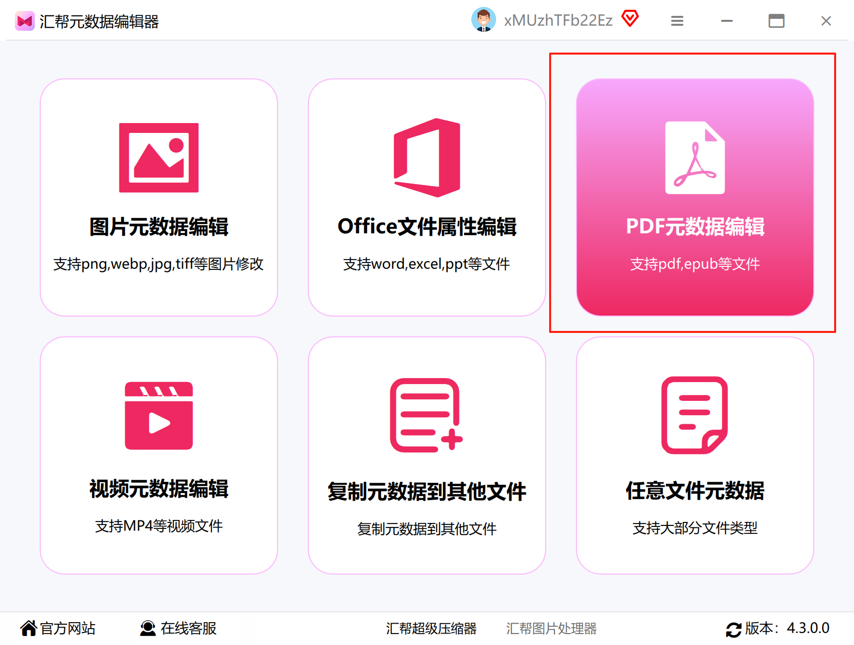The height and width of the screenshot is (645, 854).
Task: Select Office文件属性编辑 title
Action: coord(427,227)
